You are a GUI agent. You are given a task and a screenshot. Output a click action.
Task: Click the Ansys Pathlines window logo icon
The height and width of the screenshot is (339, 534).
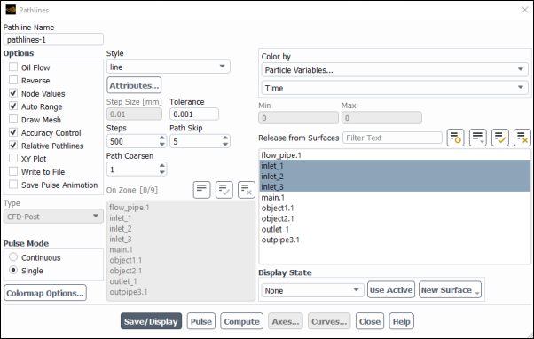tap(11, 10)
